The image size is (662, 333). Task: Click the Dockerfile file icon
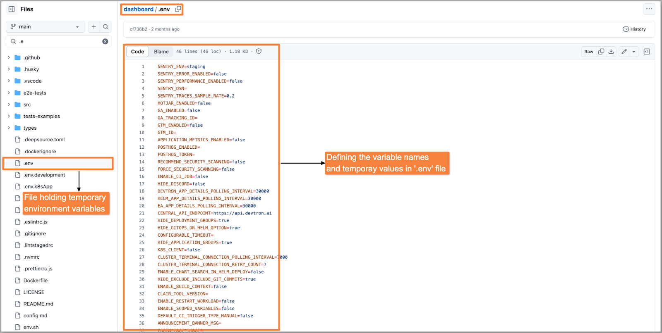click(x=18, y=281)
